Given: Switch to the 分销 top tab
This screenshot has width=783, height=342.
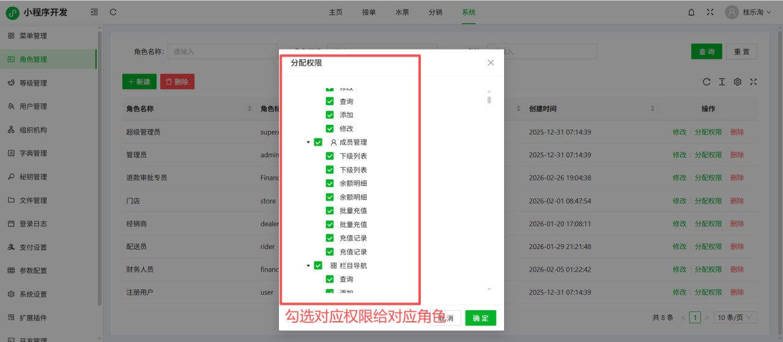Looking at the screenshot, I should click(x=435, y=12).
